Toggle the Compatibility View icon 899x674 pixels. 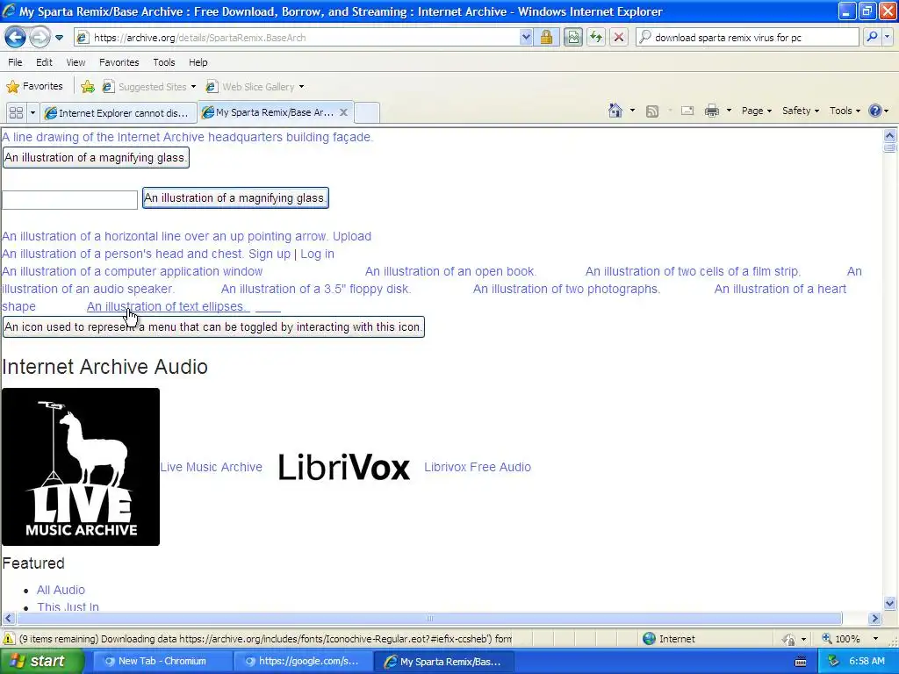click(x=572, y=38)
